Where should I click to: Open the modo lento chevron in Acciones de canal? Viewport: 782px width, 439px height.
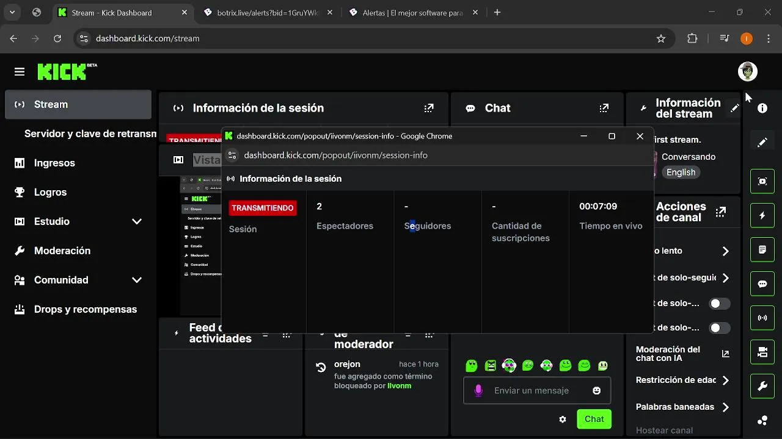pyautogui.click(x=725, y=251)
